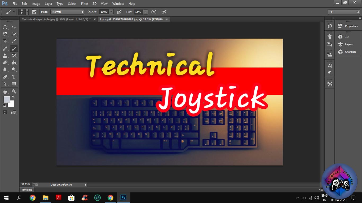This screenshot has width=362, height=203.
Task: Select the Paint Bucket tool
Action: click(14, 62)
